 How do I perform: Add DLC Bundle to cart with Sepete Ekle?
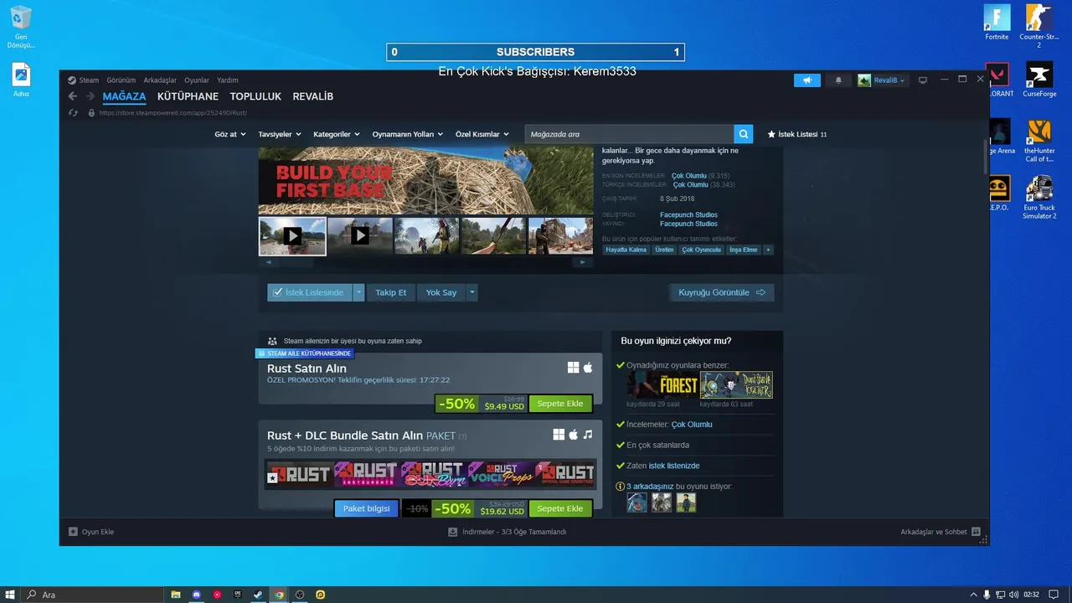tap(560, 508)
